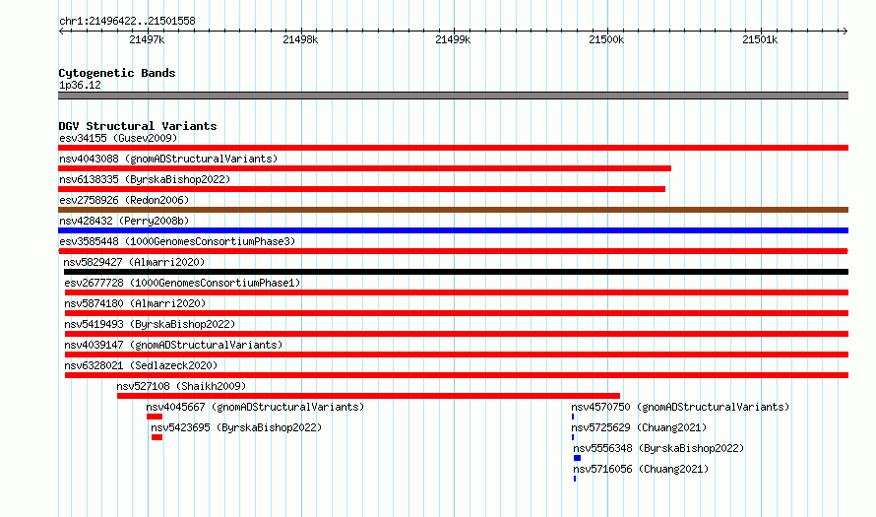Image resolution: width=876 pixels, height=517 pixels.
Task: Click the Cytogenetic Bands track title
Action: [x=117, y=73]
